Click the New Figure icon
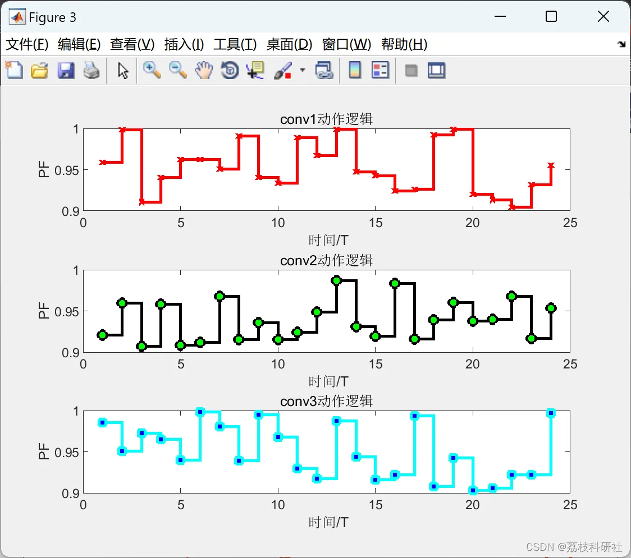 [x=15, y=70]
